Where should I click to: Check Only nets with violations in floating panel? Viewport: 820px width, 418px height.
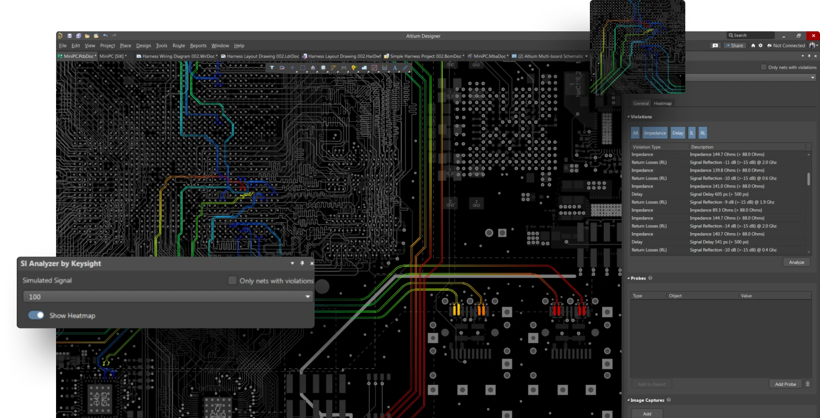click(232, 280)
